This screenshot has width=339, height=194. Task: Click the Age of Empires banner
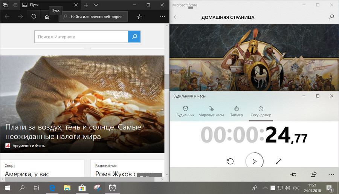pos(254,58)
